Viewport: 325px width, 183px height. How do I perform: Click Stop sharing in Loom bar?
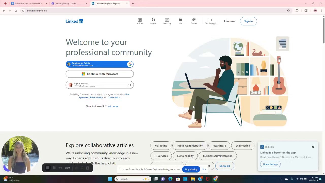(191, 169)
